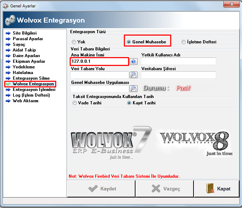The width and height of the screenshot is (242, 208).
Task: Click the red Firebird note text
Action: pyautogui.click(x=124, y=176)
